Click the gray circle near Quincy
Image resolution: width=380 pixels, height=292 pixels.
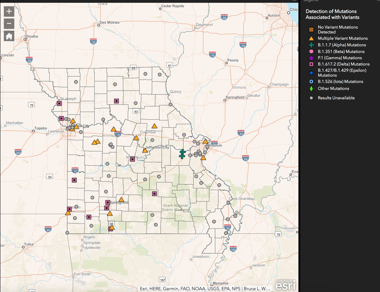click(x=170, y=105)
